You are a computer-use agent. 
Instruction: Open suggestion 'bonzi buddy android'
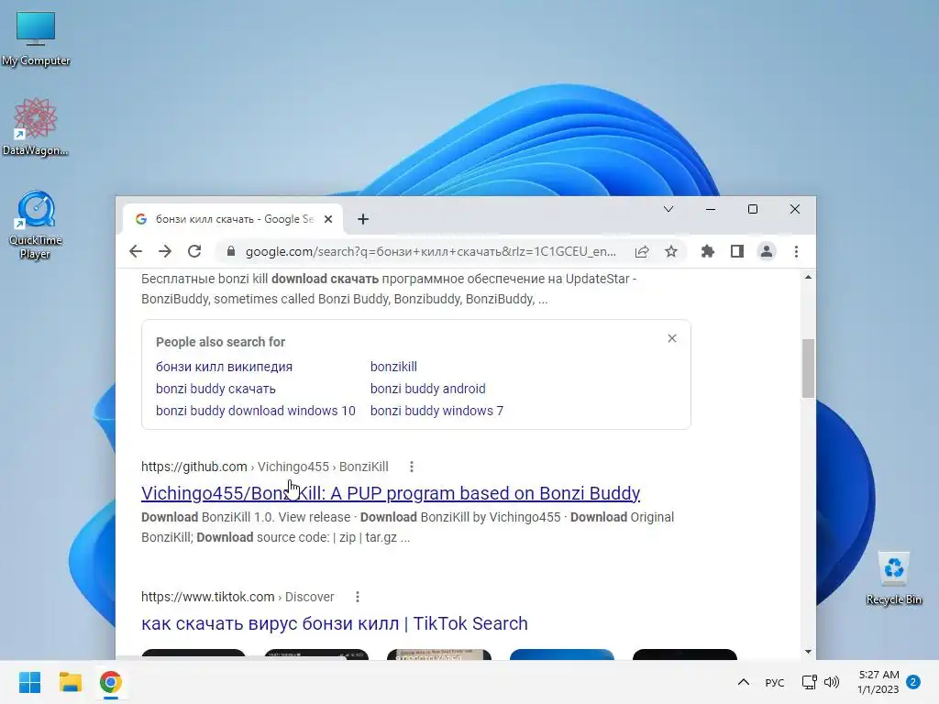click(427, 389)
